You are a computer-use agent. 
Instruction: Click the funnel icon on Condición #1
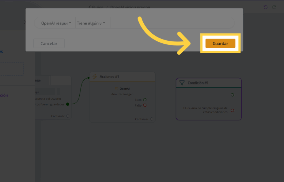pyautogui.click(x=182, y=83)
